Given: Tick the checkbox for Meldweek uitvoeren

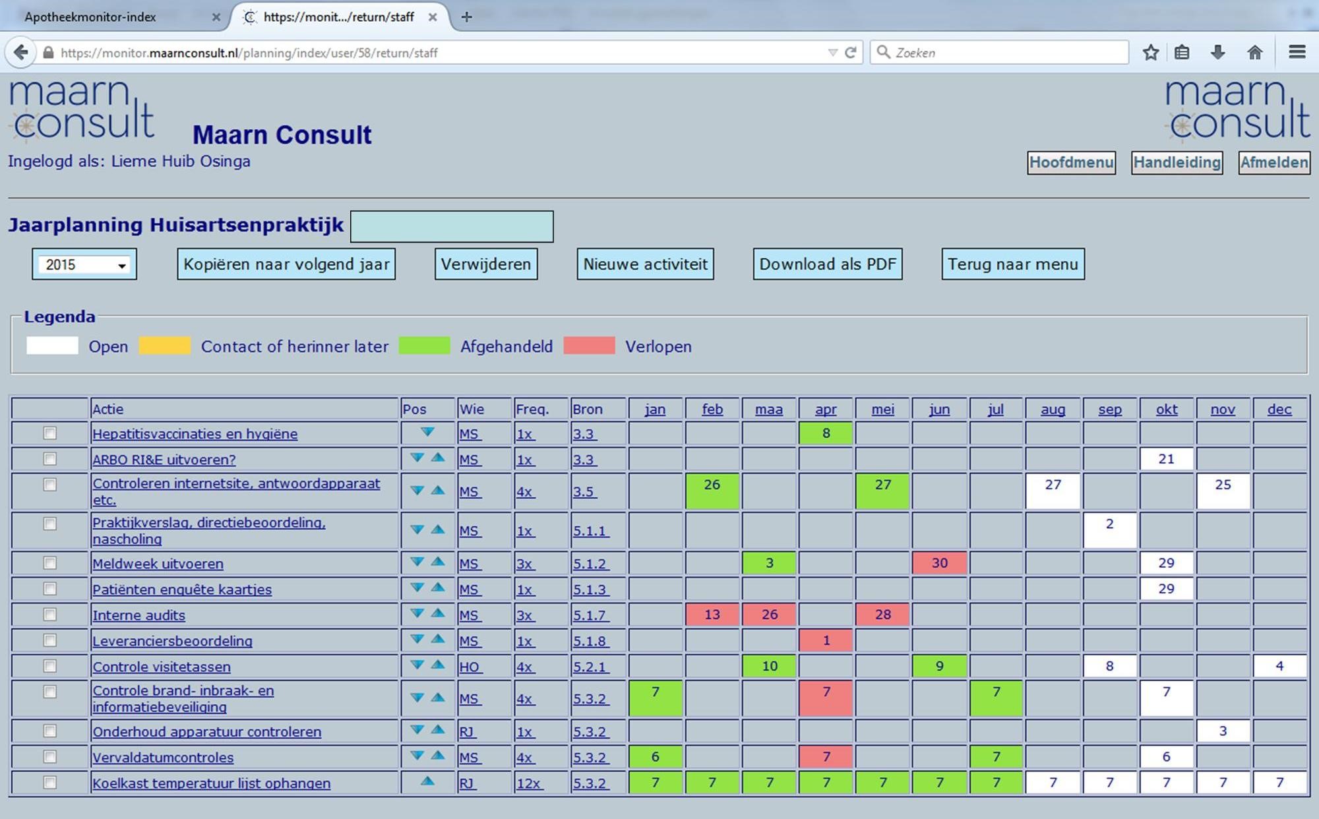Looking at the screenshot, I should pyautogui.click(x=49, y=562).
